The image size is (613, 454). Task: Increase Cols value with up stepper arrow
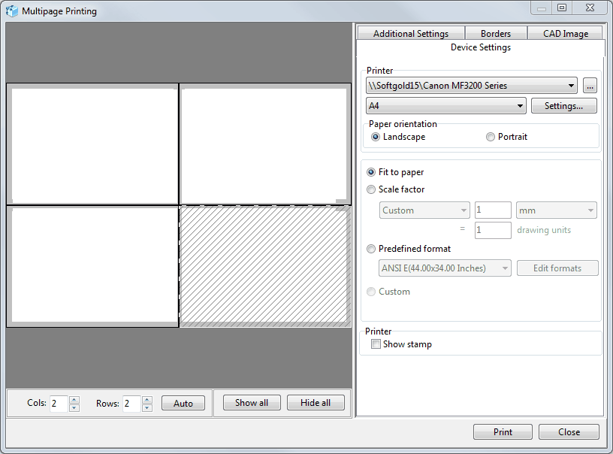[x=73, y=399]
